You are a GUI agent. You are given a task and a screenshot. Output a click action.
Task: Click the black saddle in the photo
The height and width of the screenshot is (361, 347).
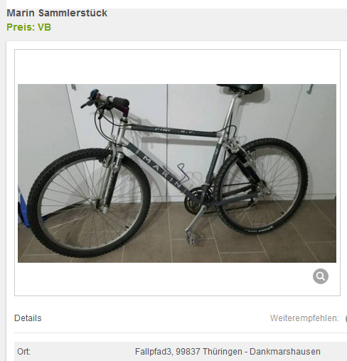click(x=240, y=88)
